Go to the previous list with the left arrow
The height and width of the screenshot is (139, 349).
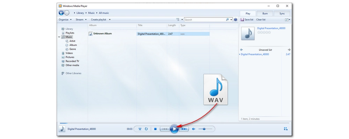click(241, 50)
